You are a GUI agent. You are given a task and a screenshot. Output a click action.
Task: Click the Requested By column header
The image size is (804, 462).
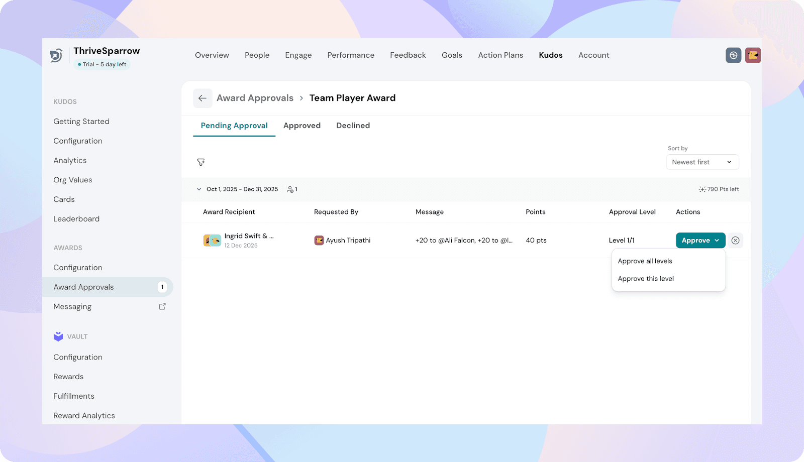[x=336, y=212]
